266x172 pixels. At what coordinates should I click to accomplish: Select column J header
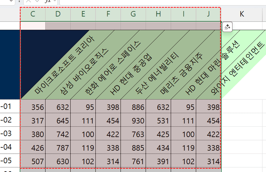click(x=209, y=14)
